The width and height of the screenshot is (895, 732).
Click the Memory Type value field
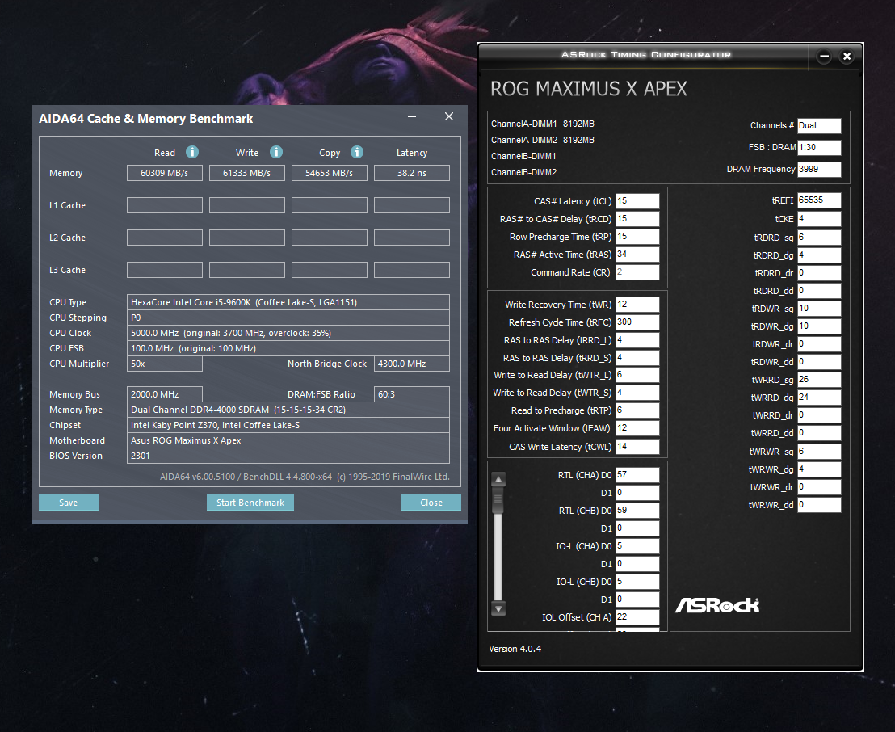288,410
